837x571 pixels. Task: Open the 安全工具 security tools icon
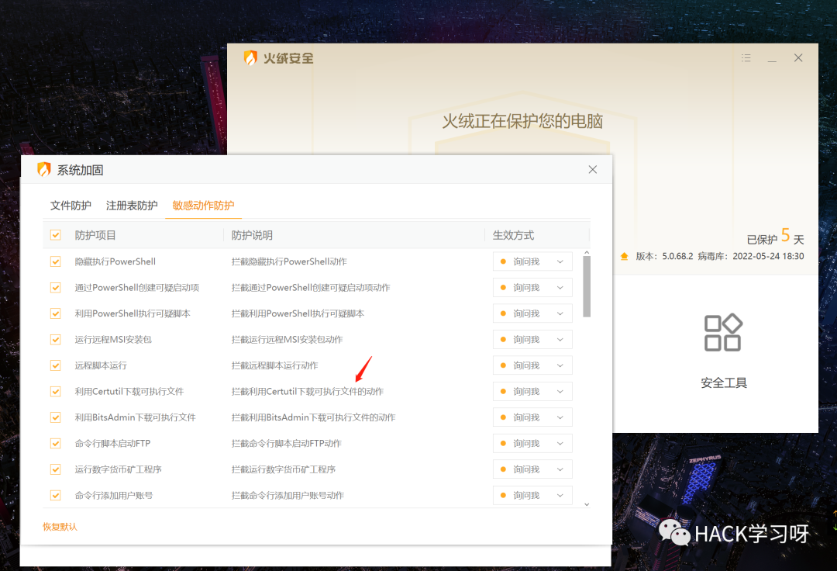(723, 334)
